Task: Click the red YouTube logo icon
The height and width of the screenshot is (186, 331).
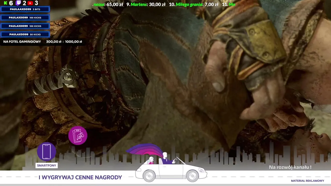Action: coord(30,3)
